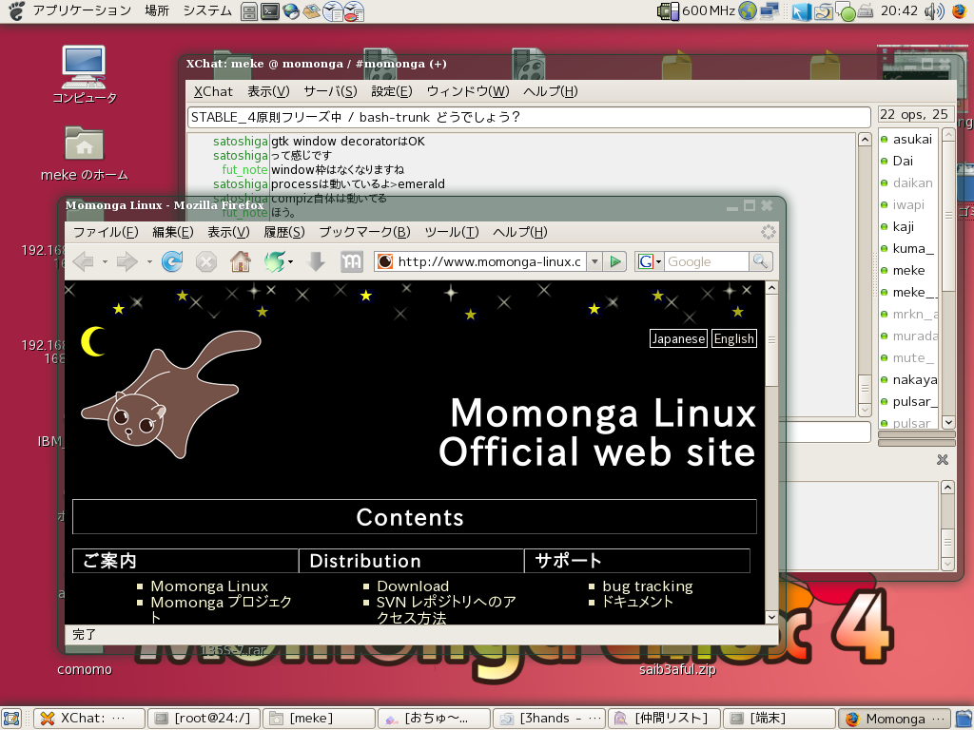
Task: Click the green swirl toolbar icon in Firefox
Action: 274,261
